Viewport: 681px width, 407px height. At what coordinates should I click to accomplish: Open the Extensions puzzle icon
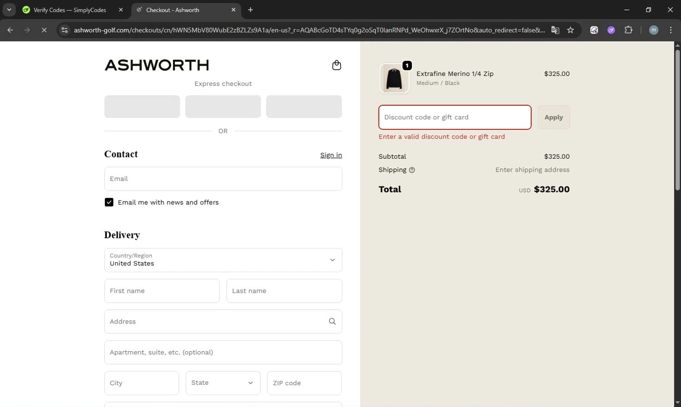click(x=628, y=30)
